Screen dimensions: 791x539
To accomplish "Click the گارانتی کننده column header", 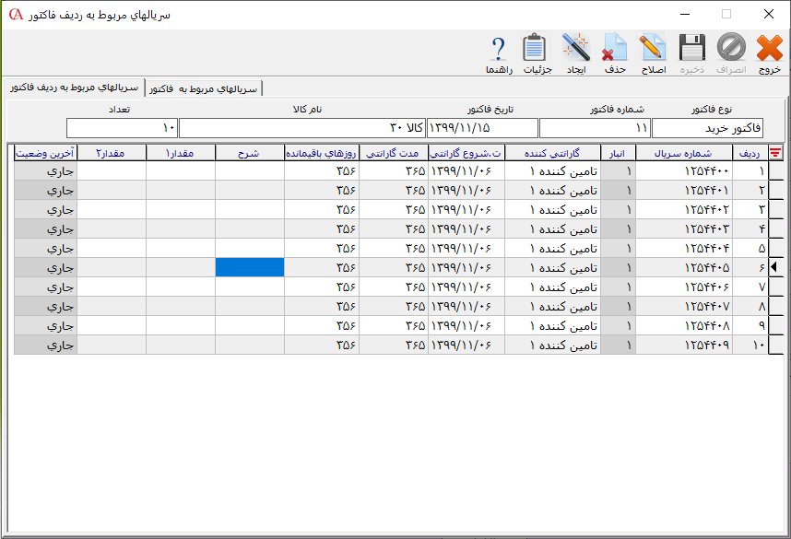I will click(551, 153).
